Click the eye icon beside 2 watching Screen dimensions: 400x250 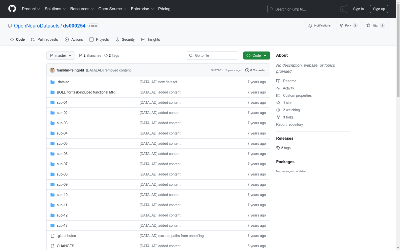point(278,110)
